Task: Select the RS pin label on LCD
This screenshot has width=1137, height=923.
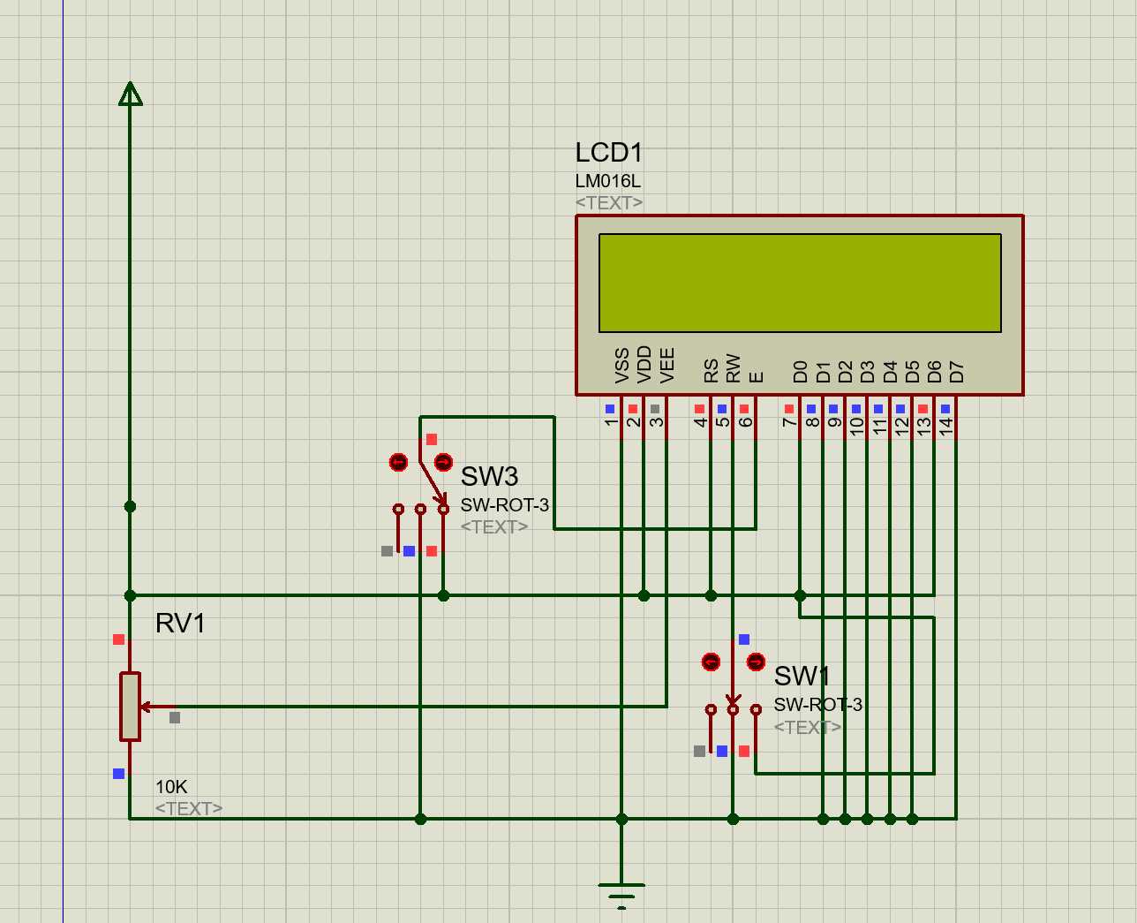Action: pyautogui.click(x=712, y=371)
